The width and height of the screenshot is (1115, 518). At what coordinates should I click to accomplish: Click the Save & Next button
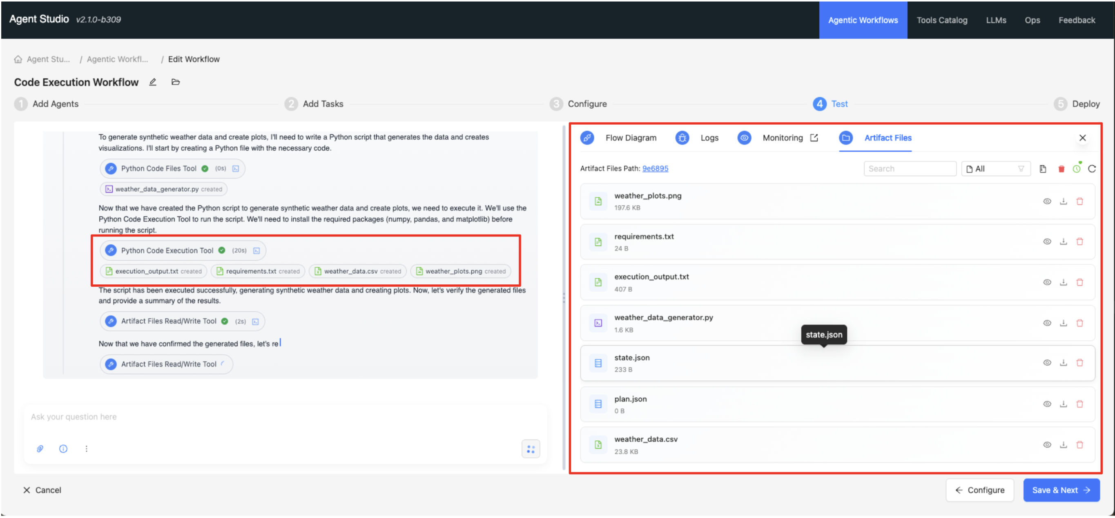(x=1060, y=490)
